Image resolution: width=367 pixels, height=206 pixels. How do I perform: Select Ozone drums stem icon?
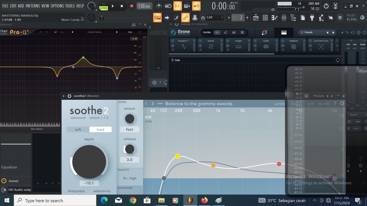(x=234, y=32)
